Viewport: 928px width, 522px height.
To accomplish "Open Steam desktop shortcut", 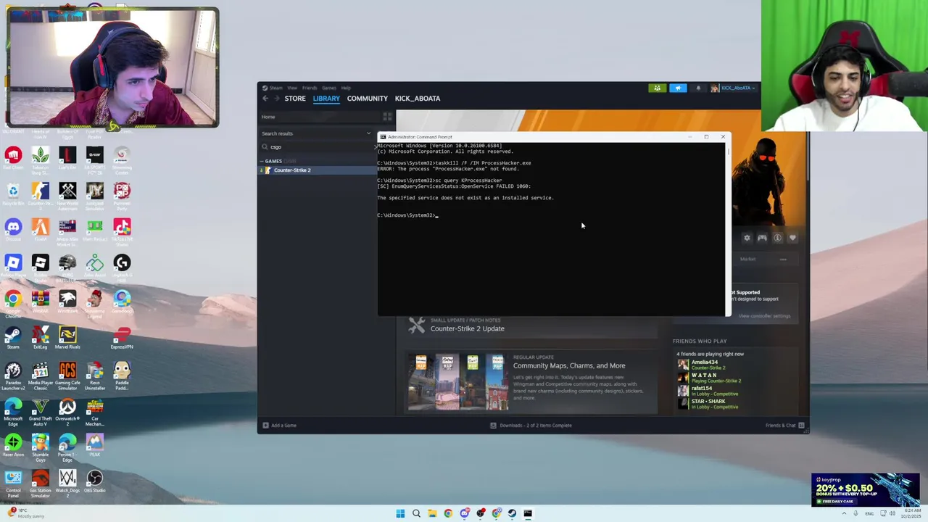I will (x=13, y=339).
